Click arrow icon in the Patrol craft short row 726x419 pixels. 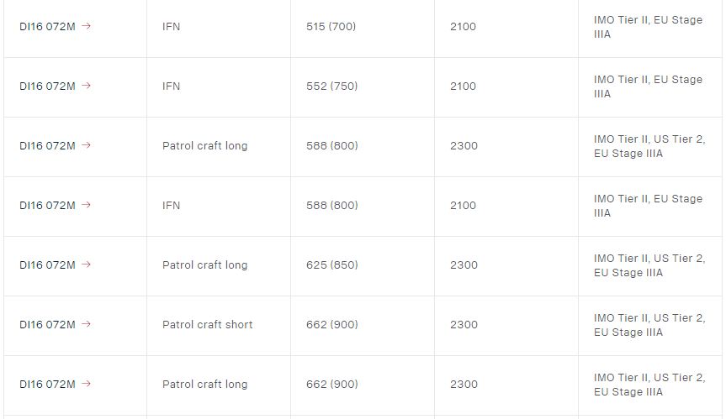87,324
